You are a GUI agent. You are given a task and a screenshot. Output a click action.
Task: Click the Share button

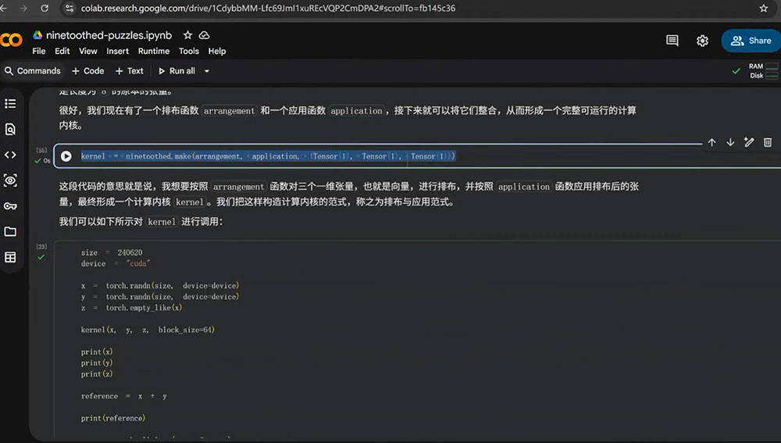click(x=751, y=41)
